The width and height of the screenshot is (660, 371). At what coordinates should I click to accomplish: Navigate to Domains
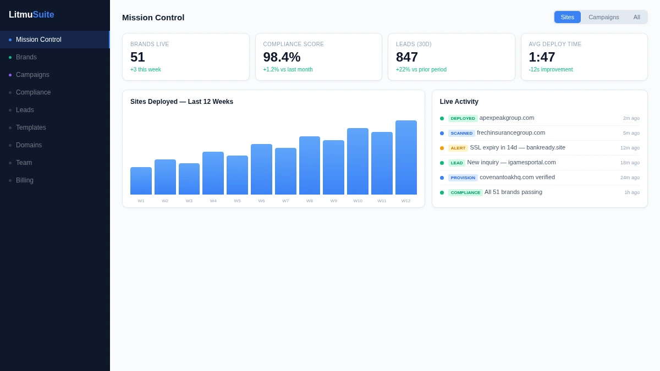tap(55, 145)
